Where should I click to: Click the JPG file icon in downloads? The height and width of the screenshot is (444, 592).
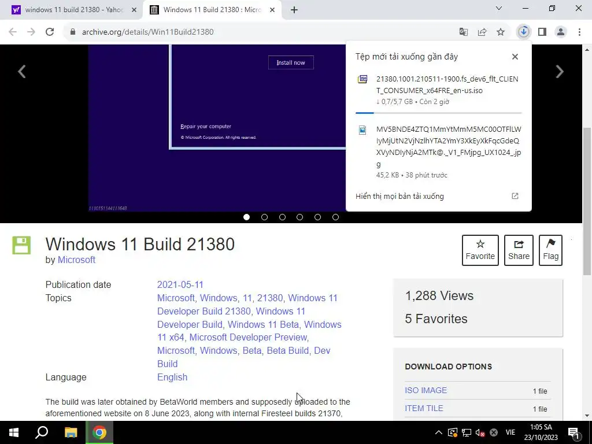[x=362, y=130]
